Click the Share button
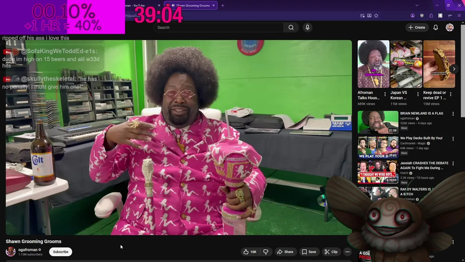The image size is (465, 262). pos(285,252)
